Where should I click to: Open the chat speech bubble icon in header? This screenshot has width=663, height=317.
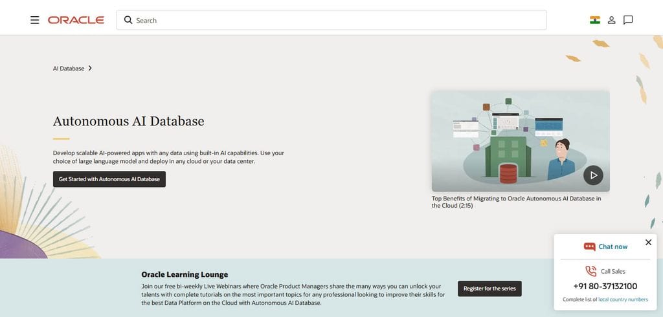coord(628,20)
